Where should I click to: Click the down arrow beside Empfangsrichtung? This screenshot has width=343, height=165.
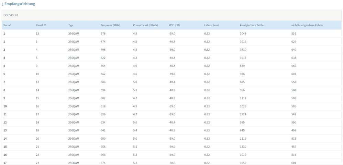point(3,4)
